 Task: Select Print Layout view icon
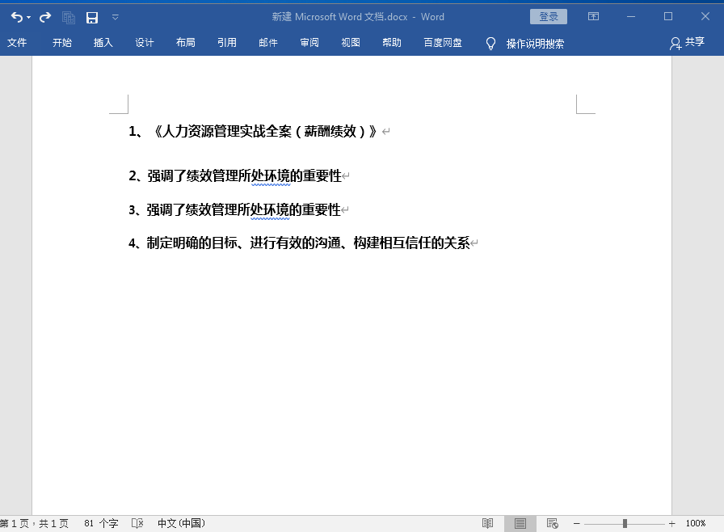pos(520,523)
